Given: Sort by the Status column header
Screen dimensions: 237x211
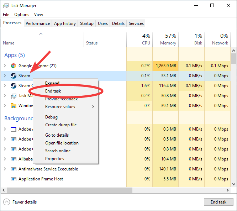Looking at the screenshot, I should click(105, 39).
